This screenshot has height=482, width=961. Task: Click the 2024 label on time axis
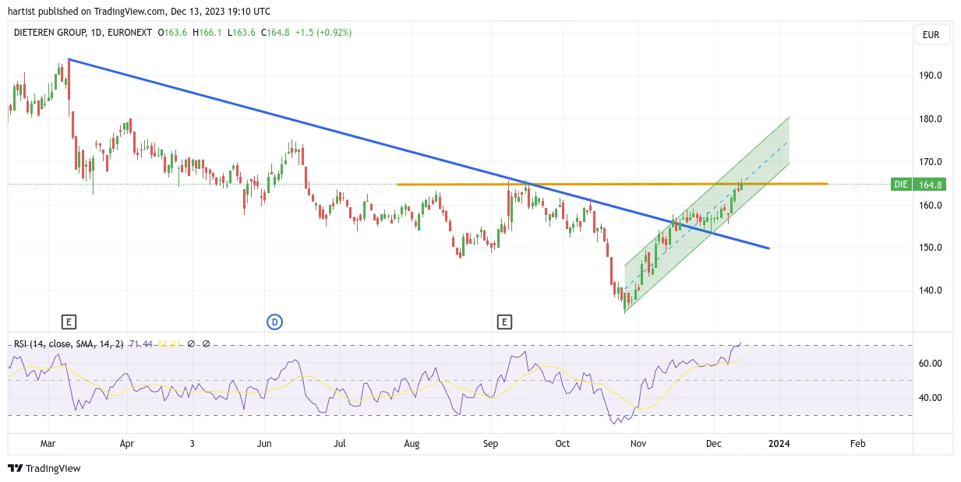pyautogui.click(x=779, y=443)
